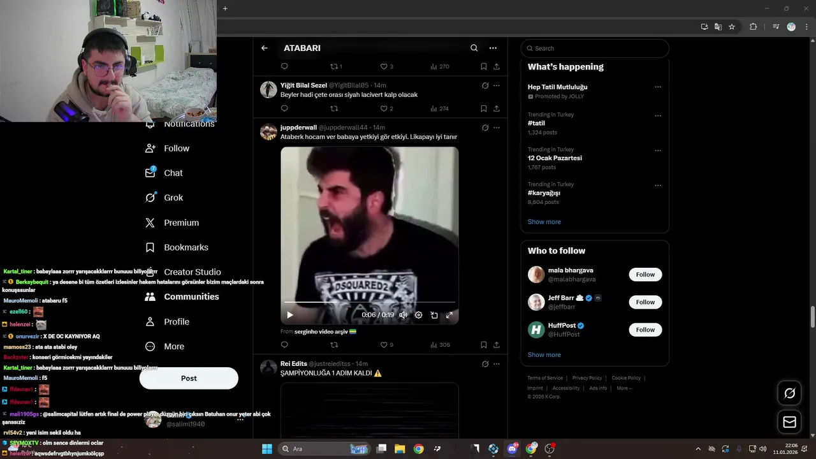Reply to Yiğit Bilal Sezel's post
This screenshot has width=816, height=459.
284,108
